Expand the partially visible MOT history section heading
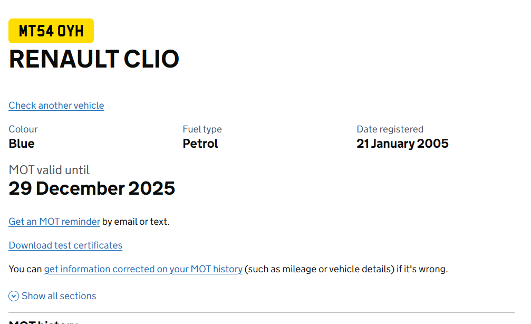Screen dimensions: 531x324 [43, 322]
